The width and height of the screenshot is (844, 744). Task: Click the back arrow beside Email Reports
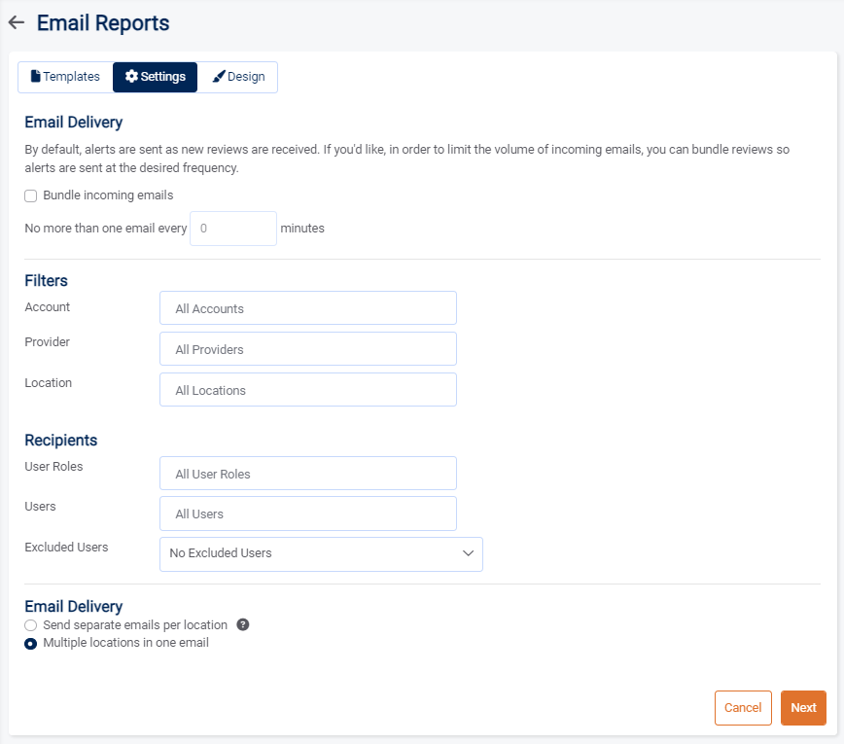[x=17, y=22]
